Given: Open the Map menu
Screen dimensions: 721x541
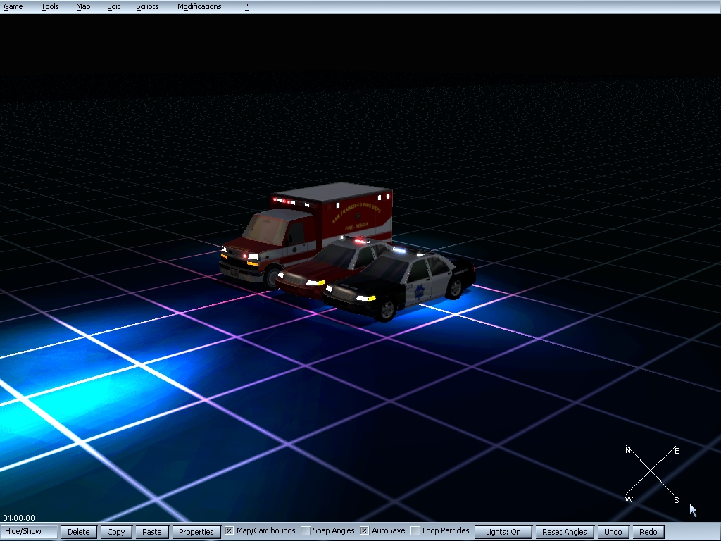Looking at the screenshot, I should pos(83,6).
